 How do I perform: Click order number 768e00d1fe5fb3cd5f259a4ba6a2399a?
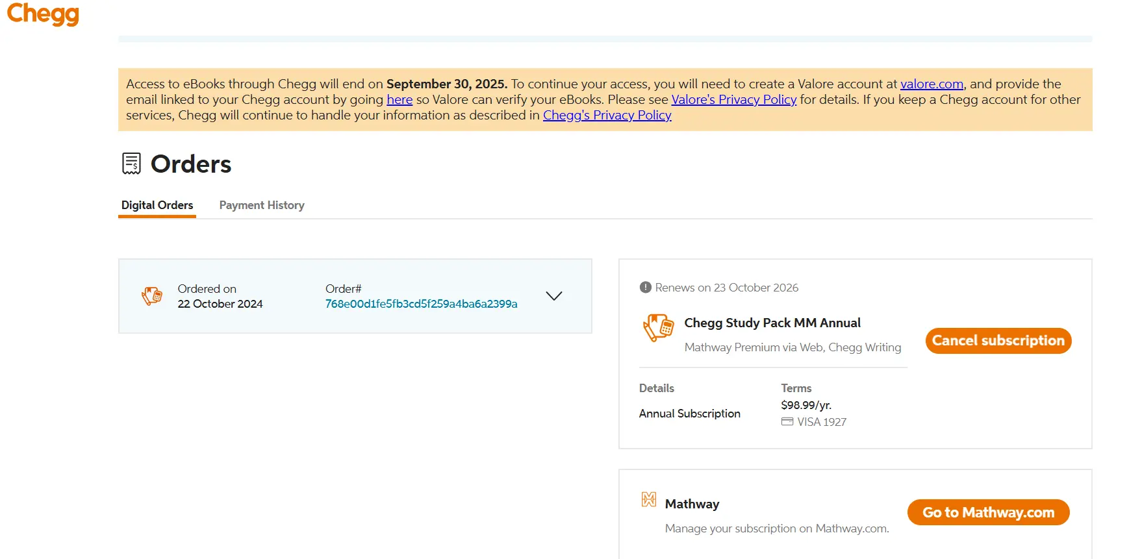pos(422,304)
